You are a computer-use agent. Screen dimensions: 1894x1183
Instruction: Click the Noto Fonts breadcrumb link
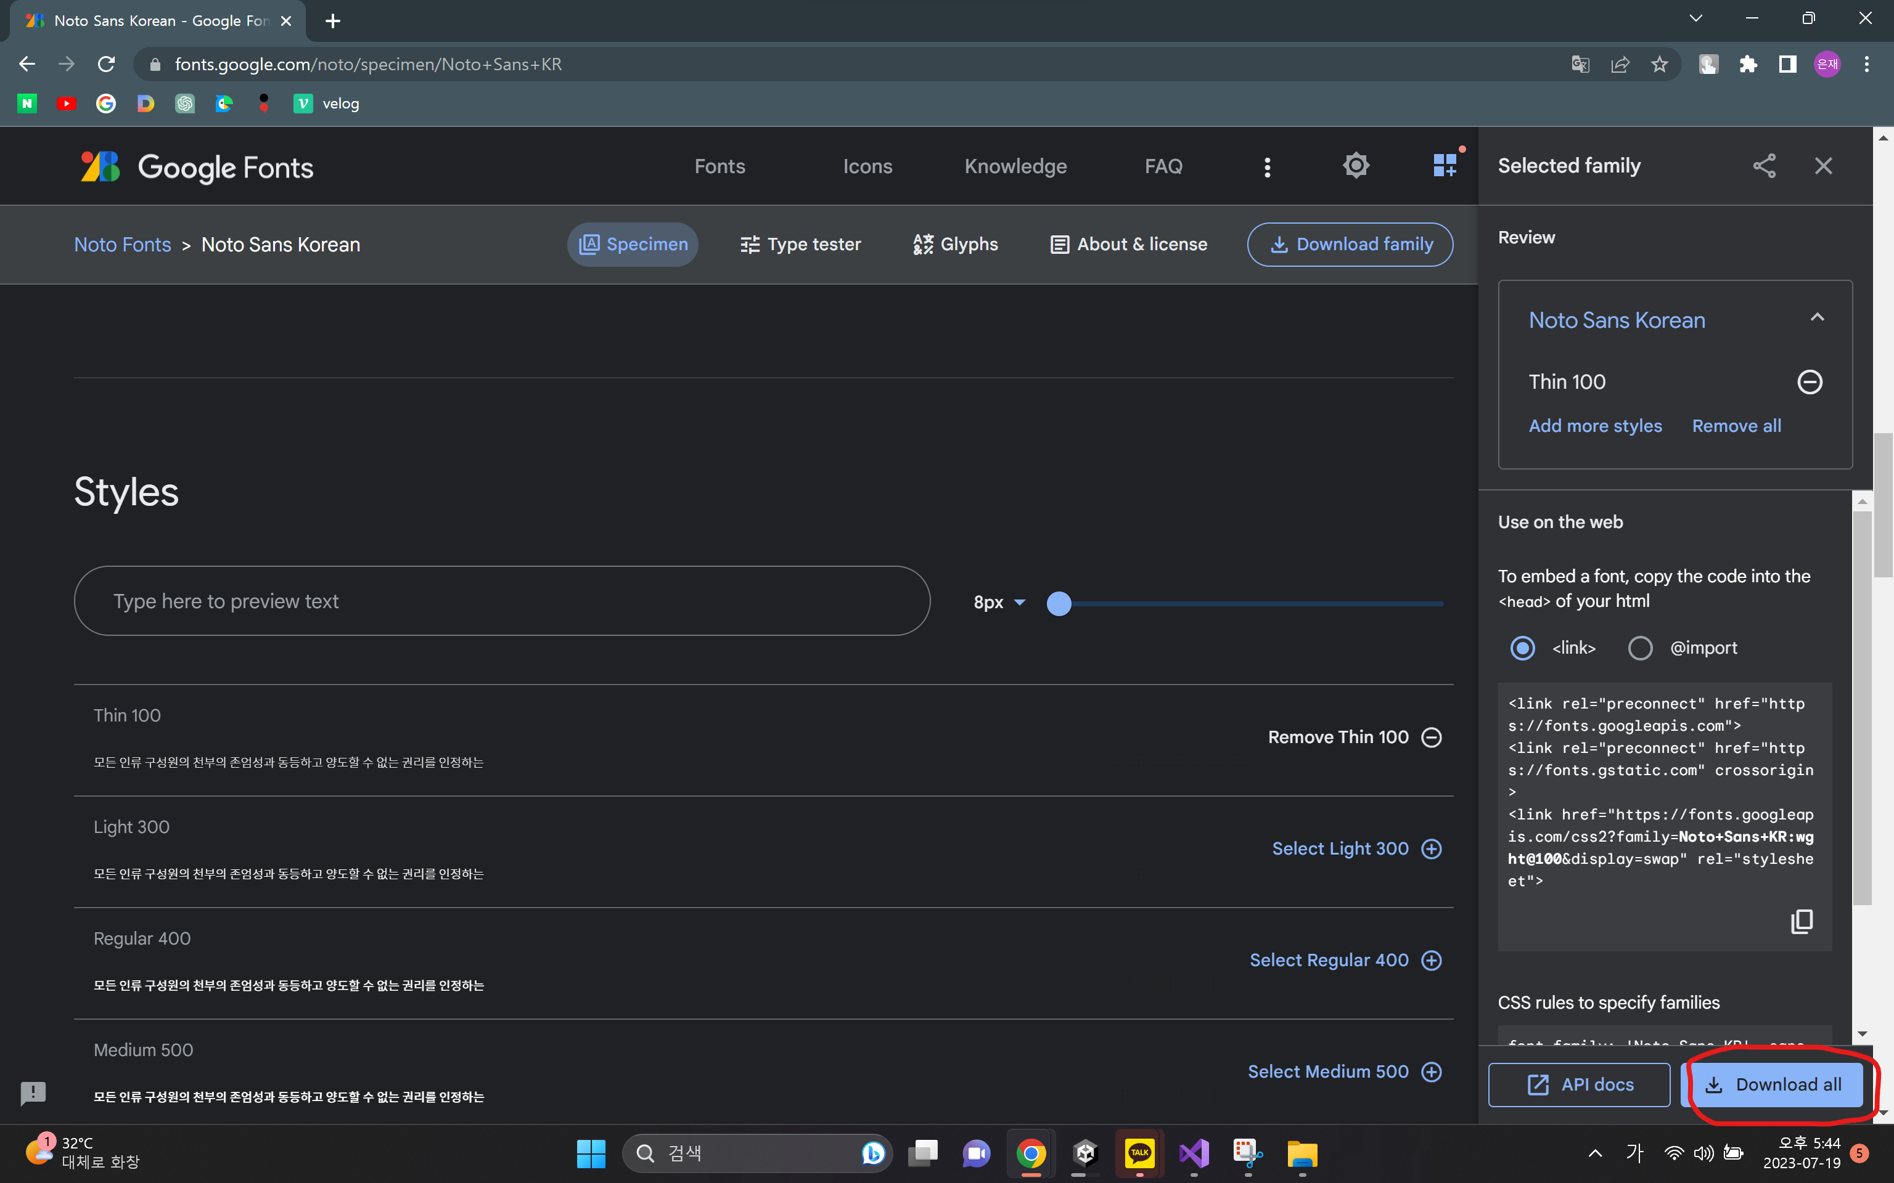[122, 244]
